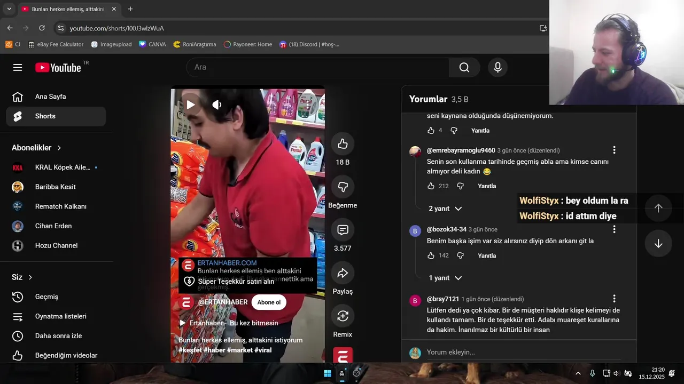Go back with browser back arrow
This screenshot has height=384, width=684.
click(x=10, y=28)
